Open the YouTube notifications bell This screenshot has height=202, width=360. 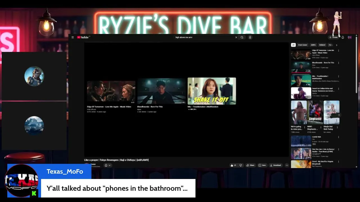click(x=343, y=37)
